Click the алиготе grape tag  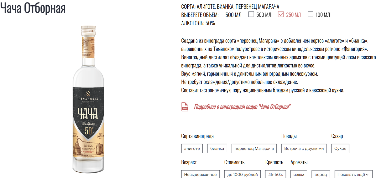click(192, 148)
